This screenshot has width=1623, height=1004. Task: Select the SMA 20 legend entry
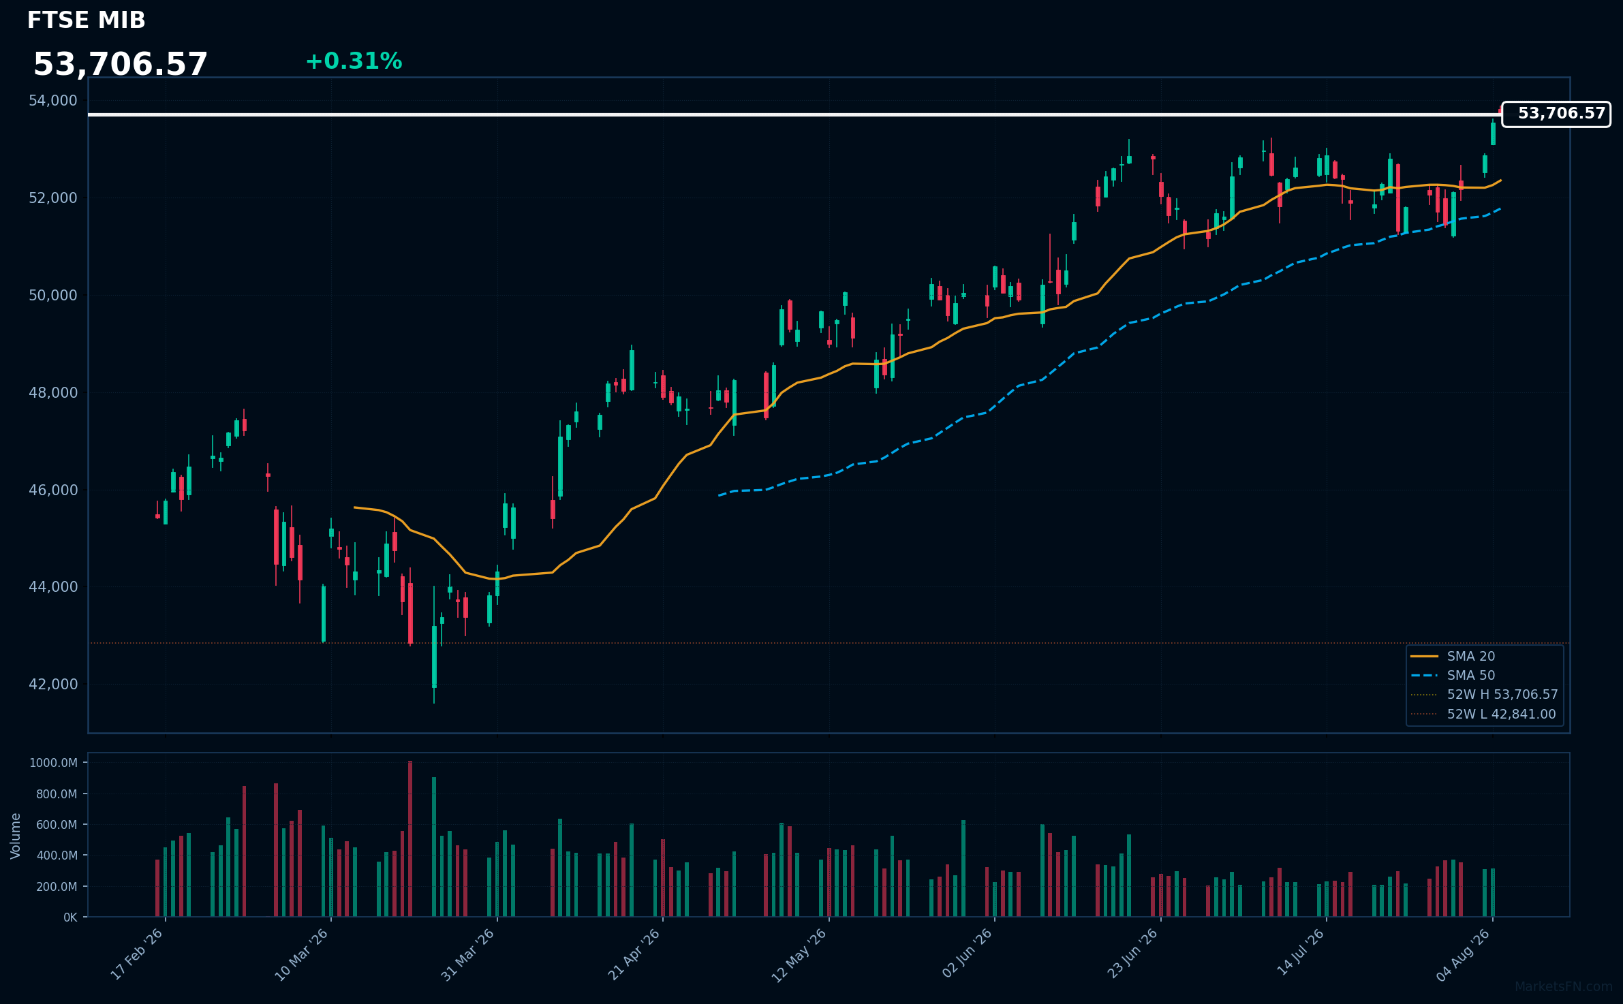(1453, 657)
